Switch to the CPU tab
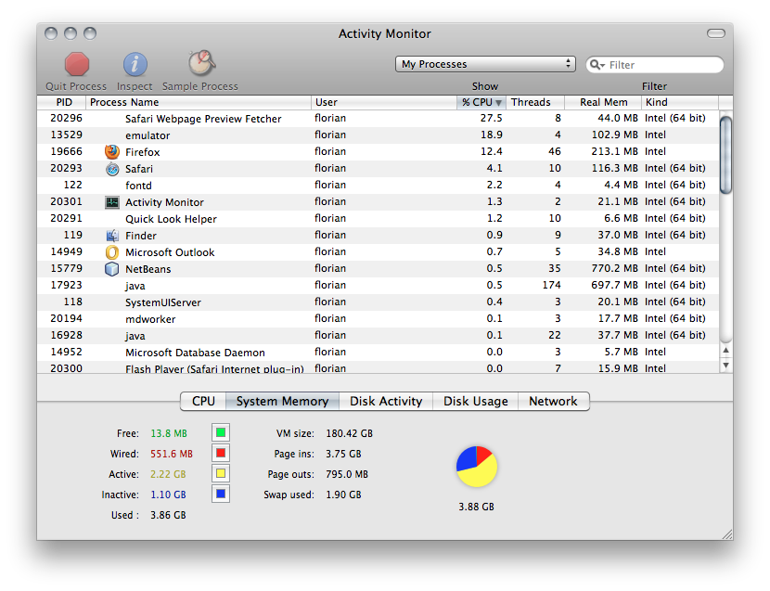Image resolution: width=770 pixels, height=591 pixels. click(x=203, y=402)
